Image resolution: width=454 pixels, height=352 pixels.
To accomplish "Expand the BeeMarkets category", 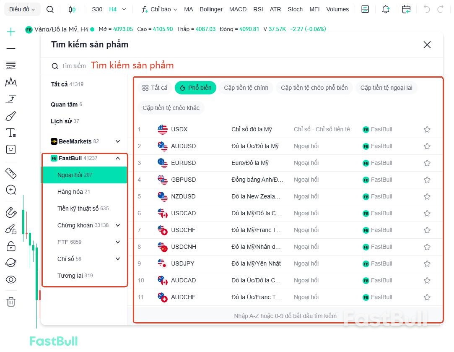I will [117, 141].
